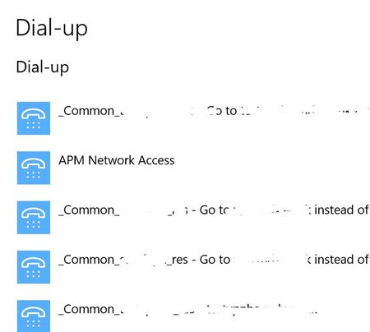This screenshot has width=370, height=332.
Task: Click 'Go to' text in the third connection row
Action: click(214, 210)
